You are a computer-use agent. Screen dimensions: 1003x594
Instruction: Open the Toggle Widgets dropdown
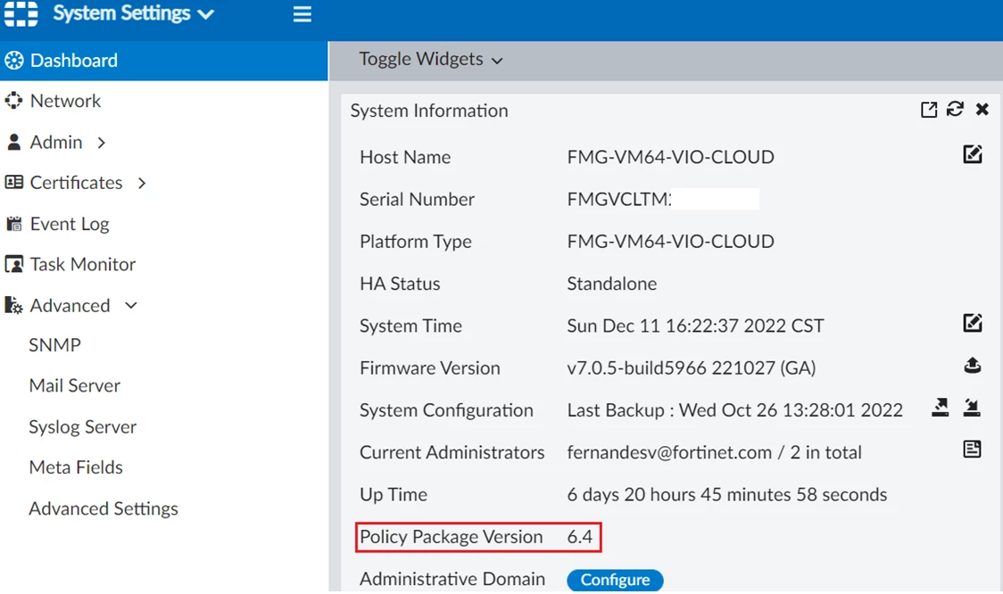(430, 60)
